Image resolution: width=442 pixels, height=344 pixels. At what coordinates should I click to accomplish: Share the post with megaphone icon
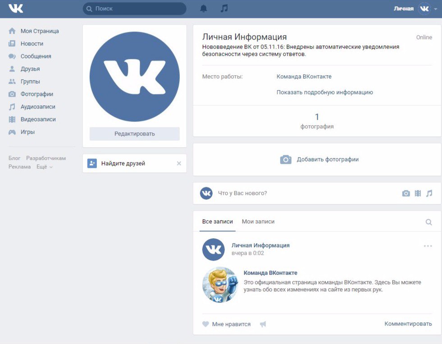pos(263,324)
